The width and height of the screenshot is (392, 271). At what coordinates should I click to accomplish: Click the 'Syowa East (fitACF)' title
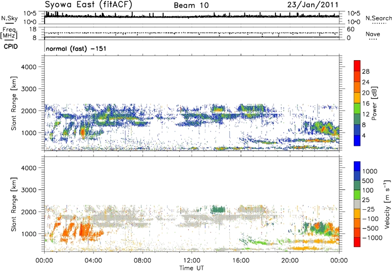(89, 5)
